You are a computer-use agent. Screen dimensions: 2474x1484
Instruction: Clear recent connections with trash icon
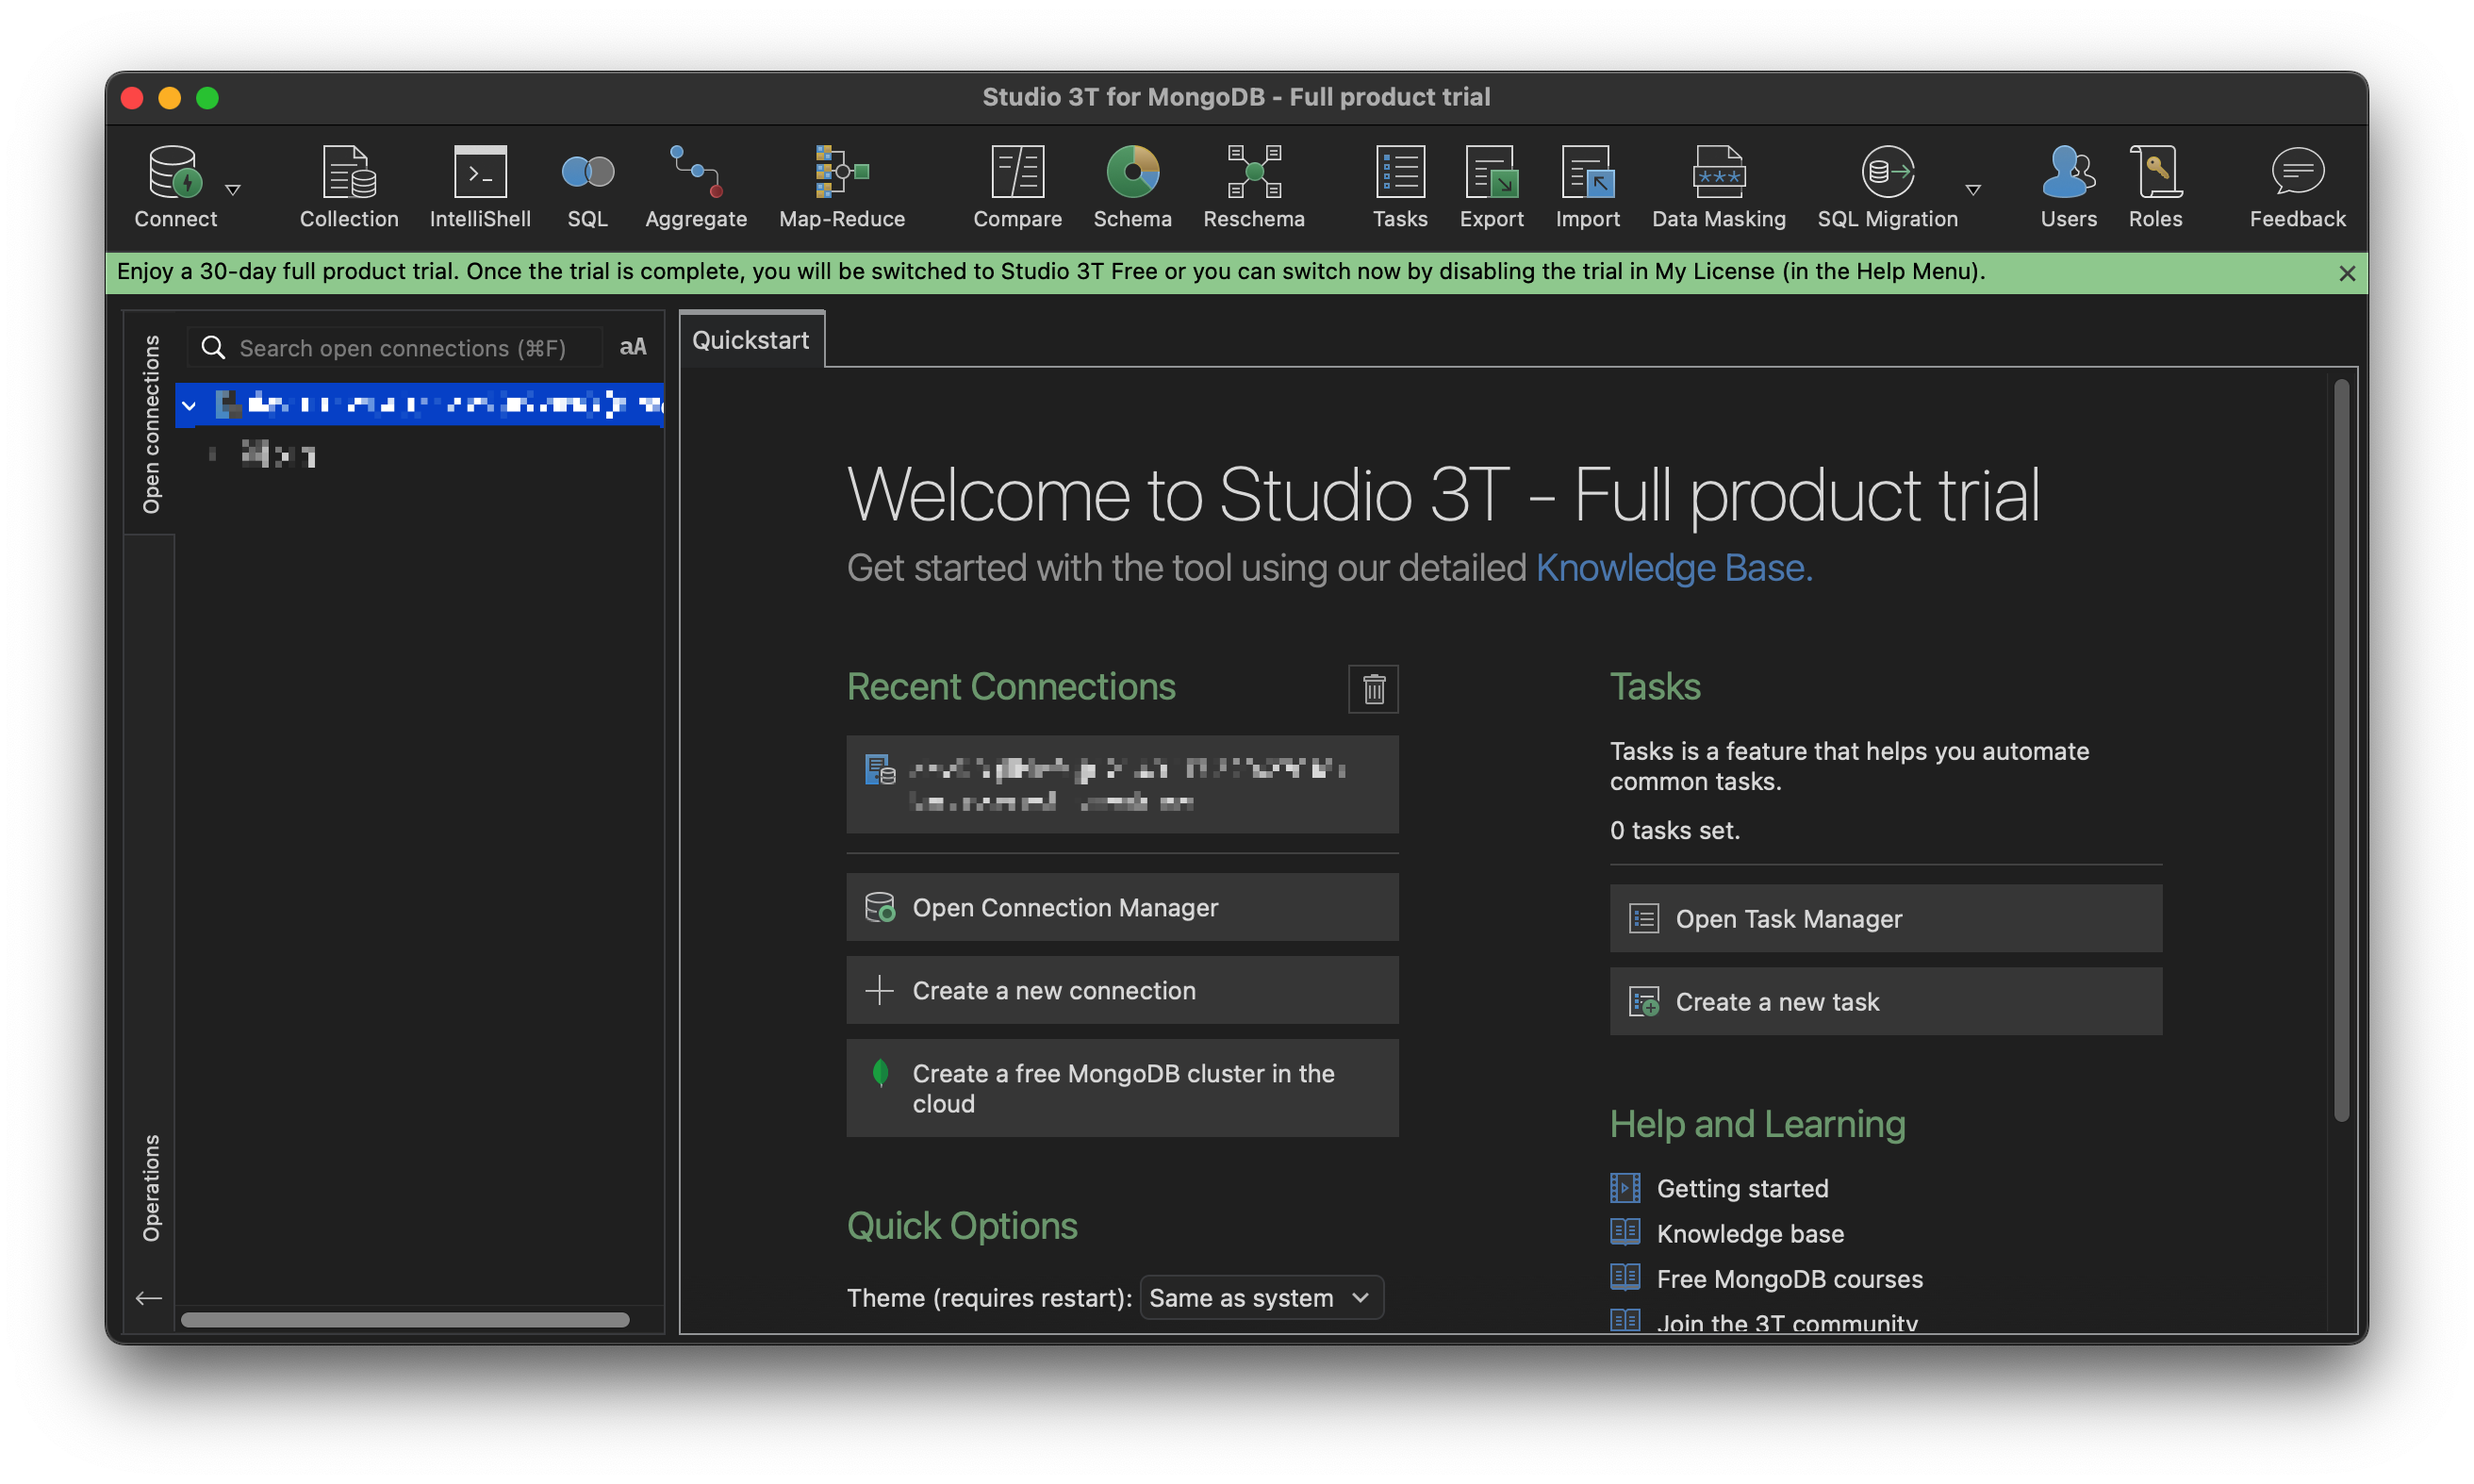pos(1373,689)
